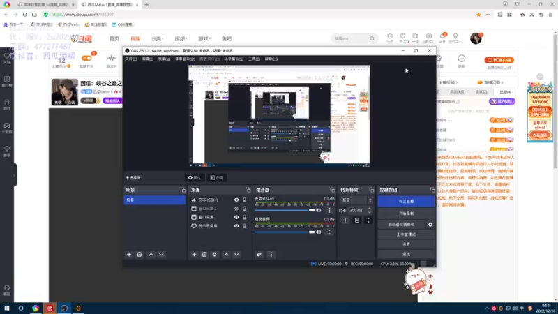Viewport: 558px width, 314px height.
Task: Pop out the 控制按钮 dock panel
Action: coord(432,190)
